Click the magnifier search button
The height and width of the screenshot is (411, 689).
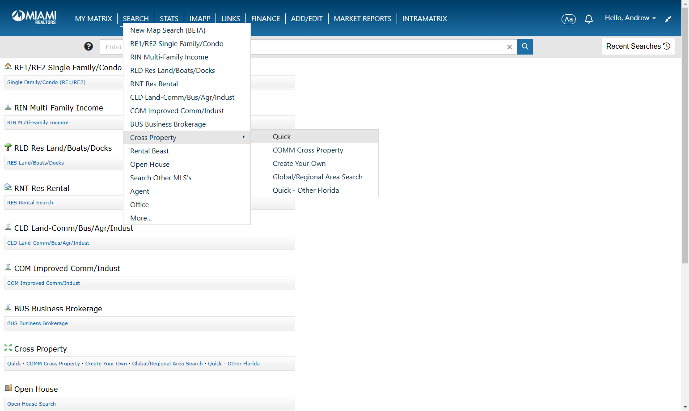[525, 47]
